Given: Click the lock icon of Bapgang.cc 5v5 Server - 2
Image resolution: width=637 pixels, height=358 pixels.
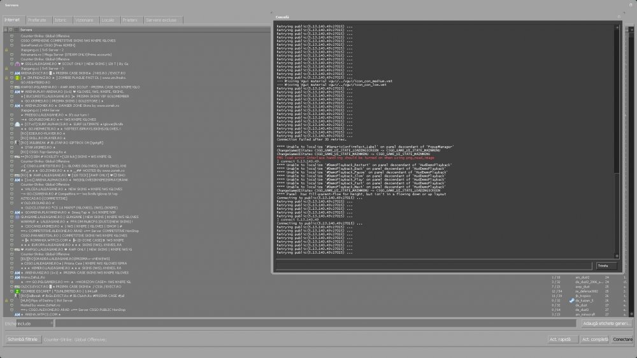Looking at the screenshot, I should (6, 50).
